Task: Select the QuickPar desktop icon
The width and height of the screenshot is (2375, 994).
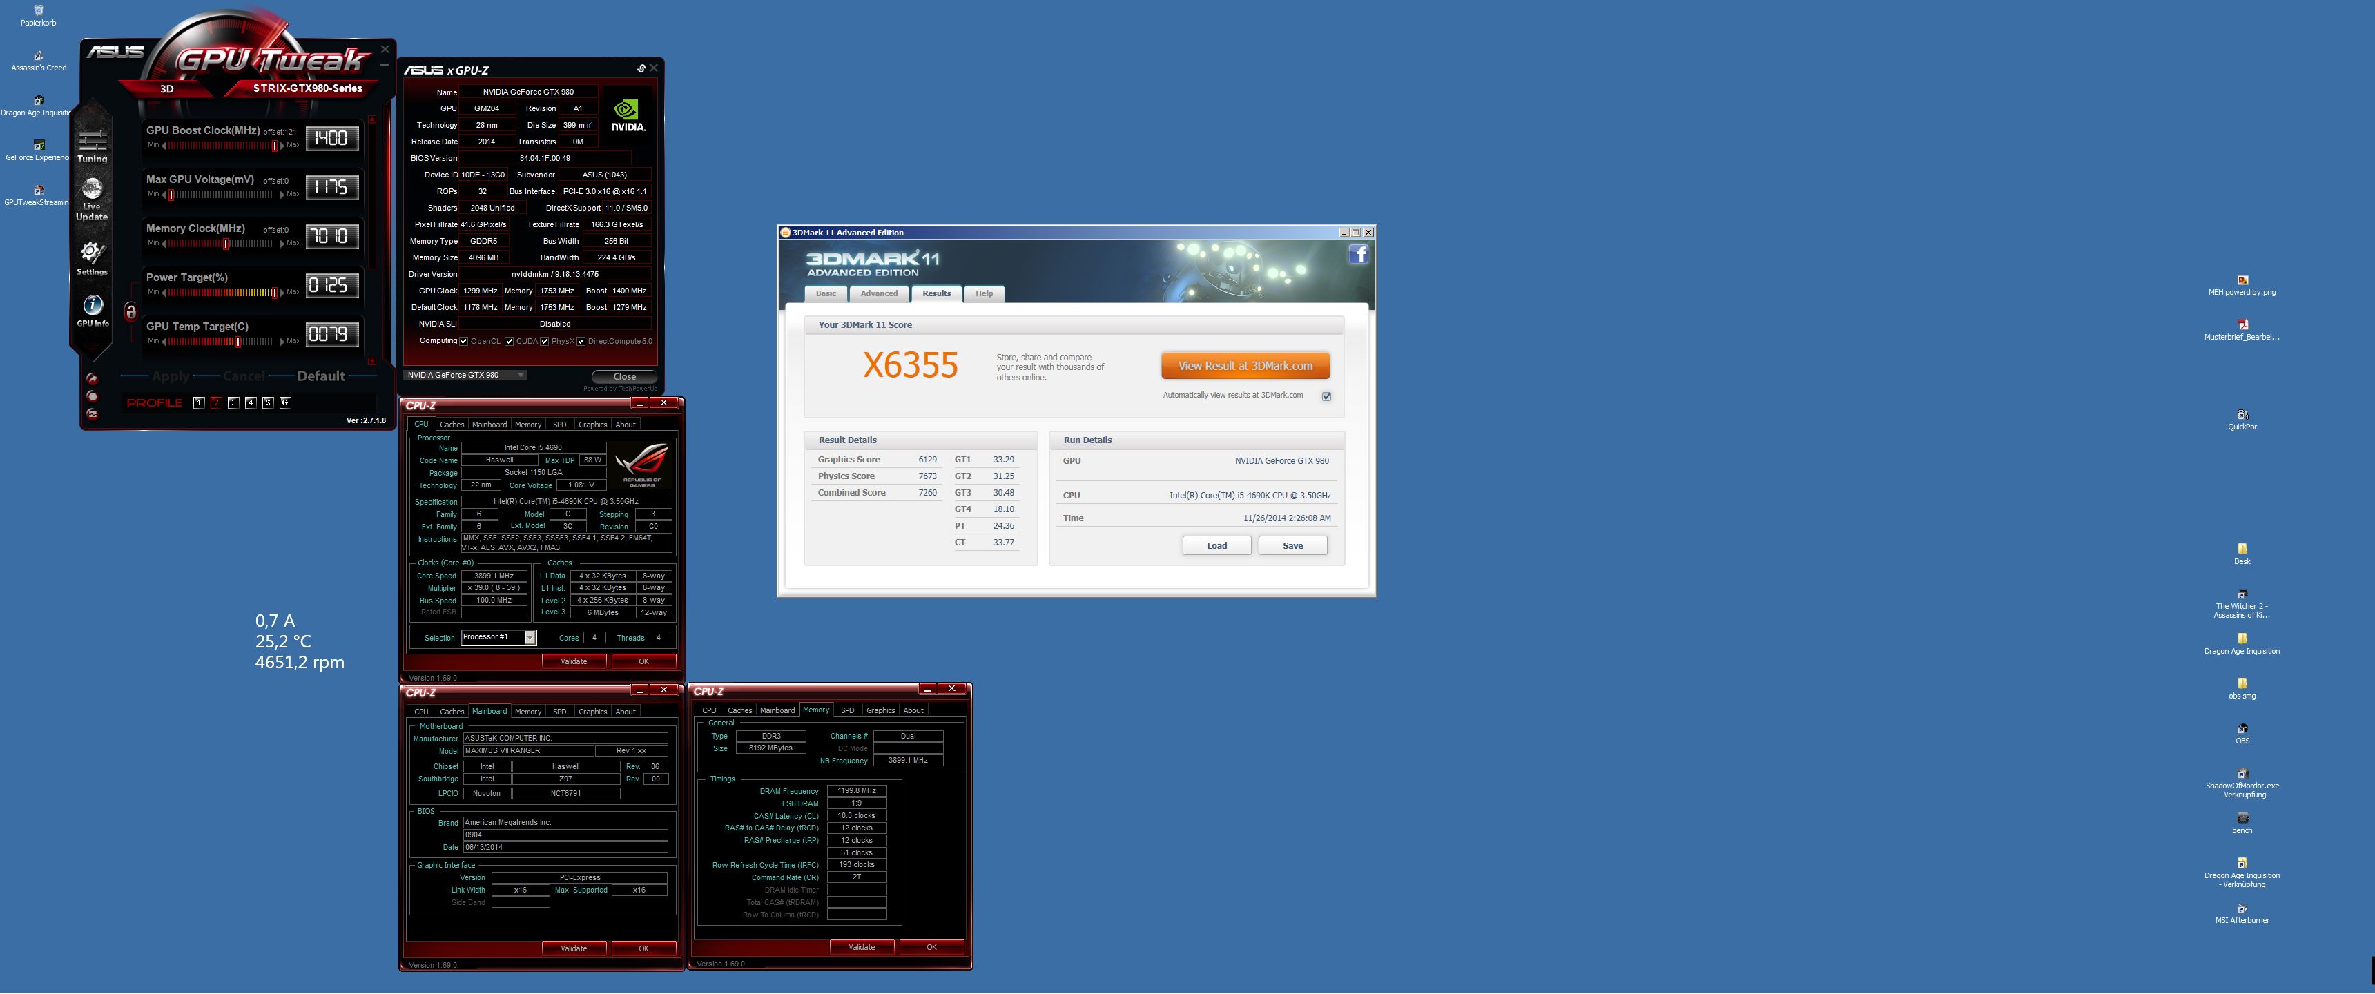Action: coord(2242,420)
